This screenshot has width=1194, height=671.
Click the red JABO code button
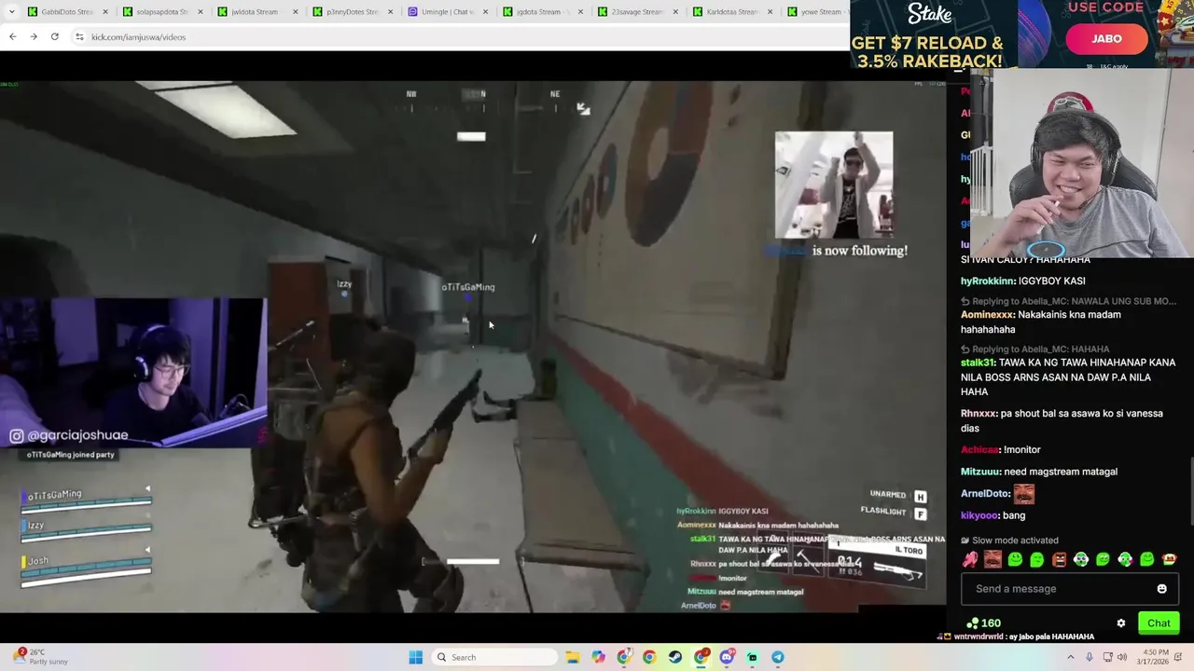click(x=1106, y=38)
